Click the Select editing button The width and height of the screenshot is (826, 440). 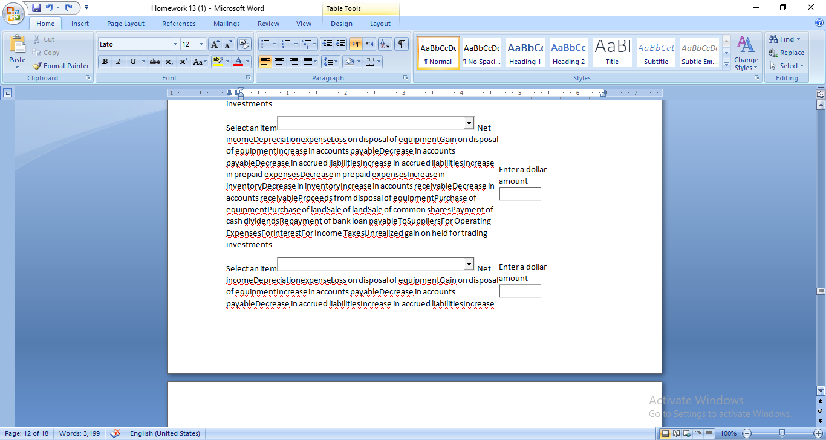tap(787, 66)
